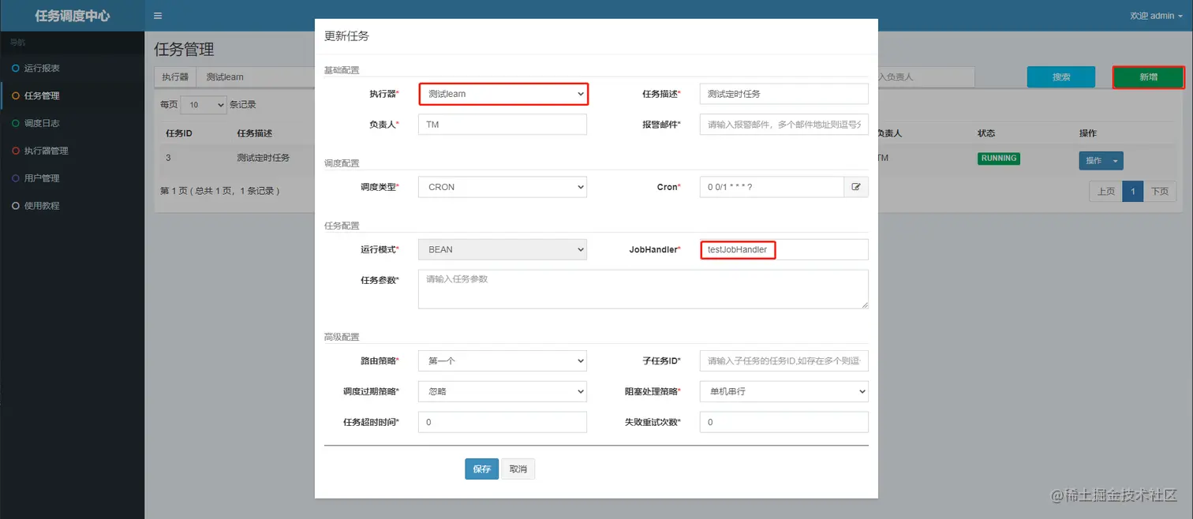Click the 运行报表 circle icon
The height and width of the screenshot is (519, 1193).
(16, 68)
